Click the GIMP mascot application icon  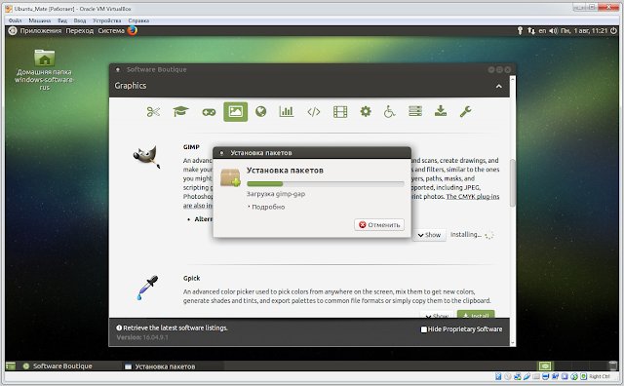click(x=147, y=157)
